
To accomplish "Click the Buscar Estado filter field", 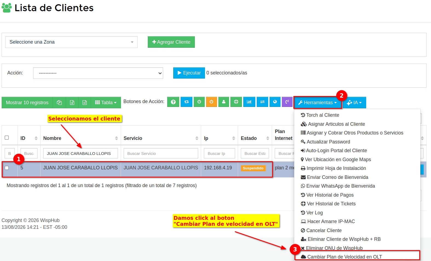I will pos(255,153).
